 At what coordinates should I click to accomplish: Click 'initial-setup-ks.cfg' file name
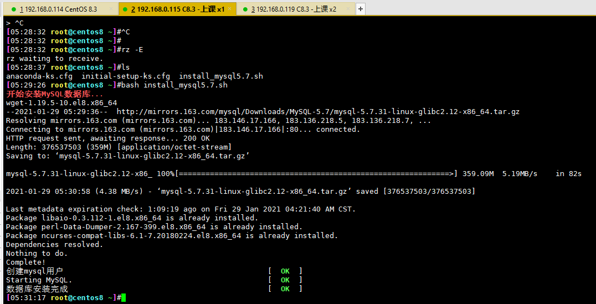click(126, 76)
